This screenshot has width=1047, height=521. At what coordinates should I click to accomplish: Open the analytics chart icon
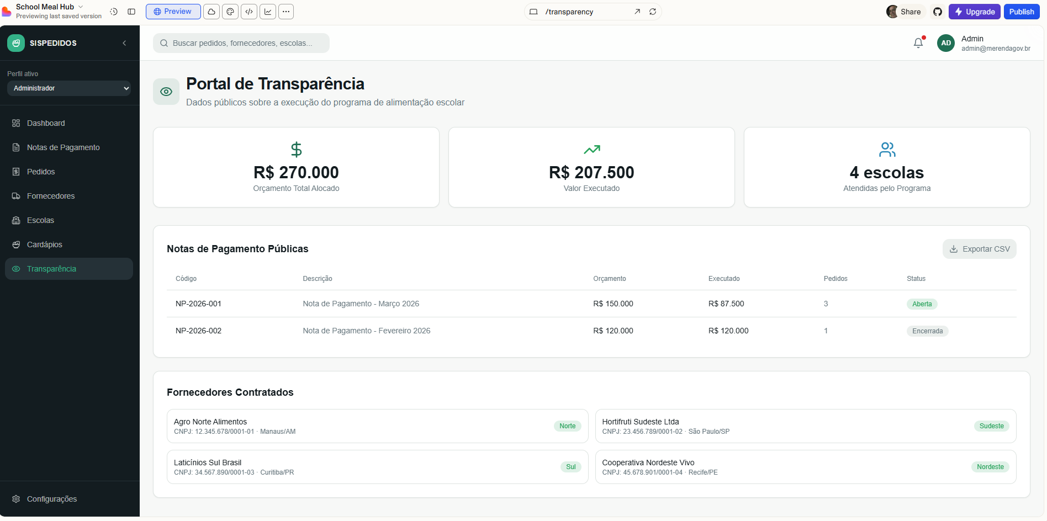pyautogui.click(x=268, y=12)
